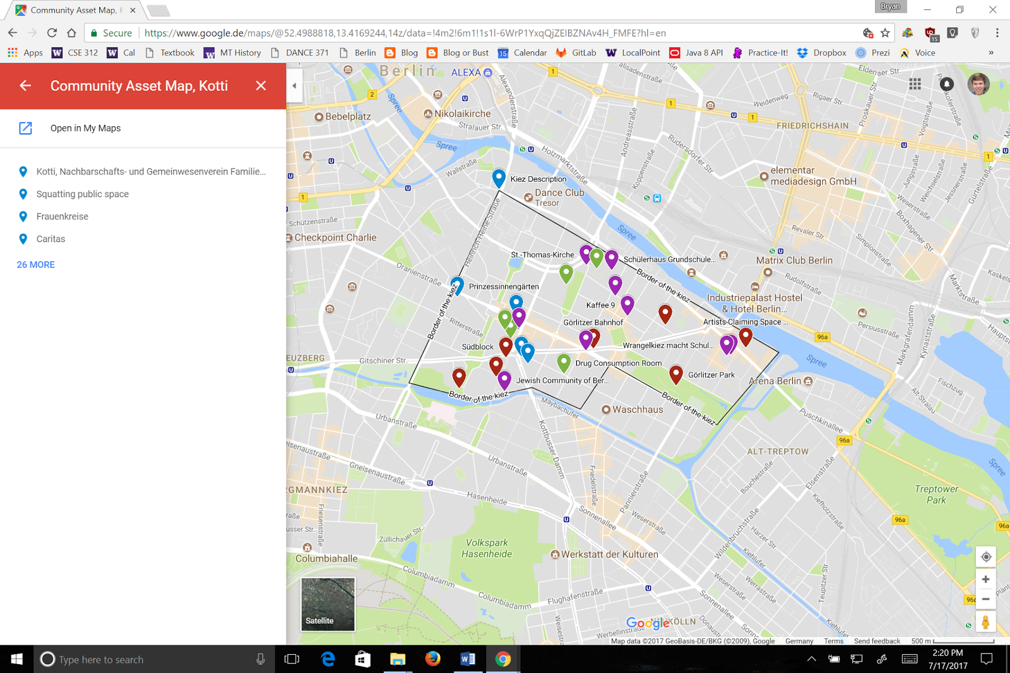
Task: Click the Cortana search box
Action: 155,659
